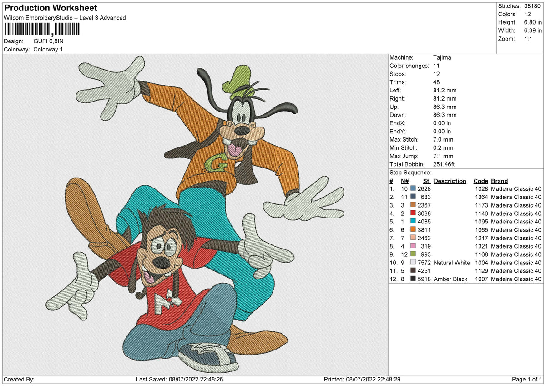The height and width of the screenshot is (386, 546).
Task: Click the Trims value '48'
Action: (437, 82)
